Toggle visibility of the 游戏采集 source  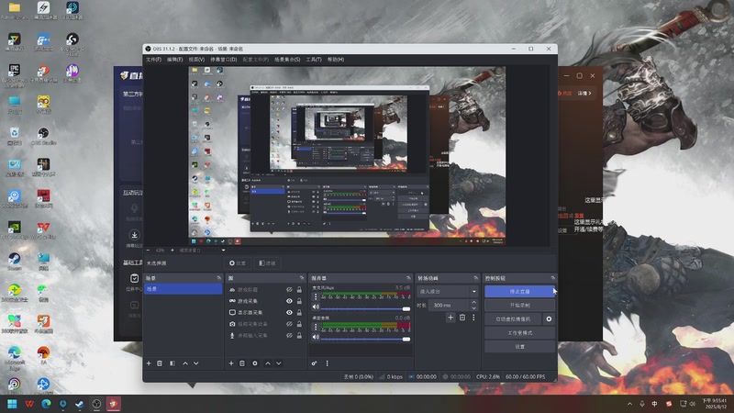[289, 301]
